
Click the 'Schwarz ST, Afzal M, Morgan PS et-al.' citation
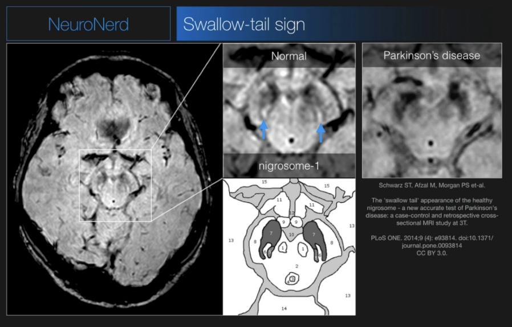coord(432,185)
